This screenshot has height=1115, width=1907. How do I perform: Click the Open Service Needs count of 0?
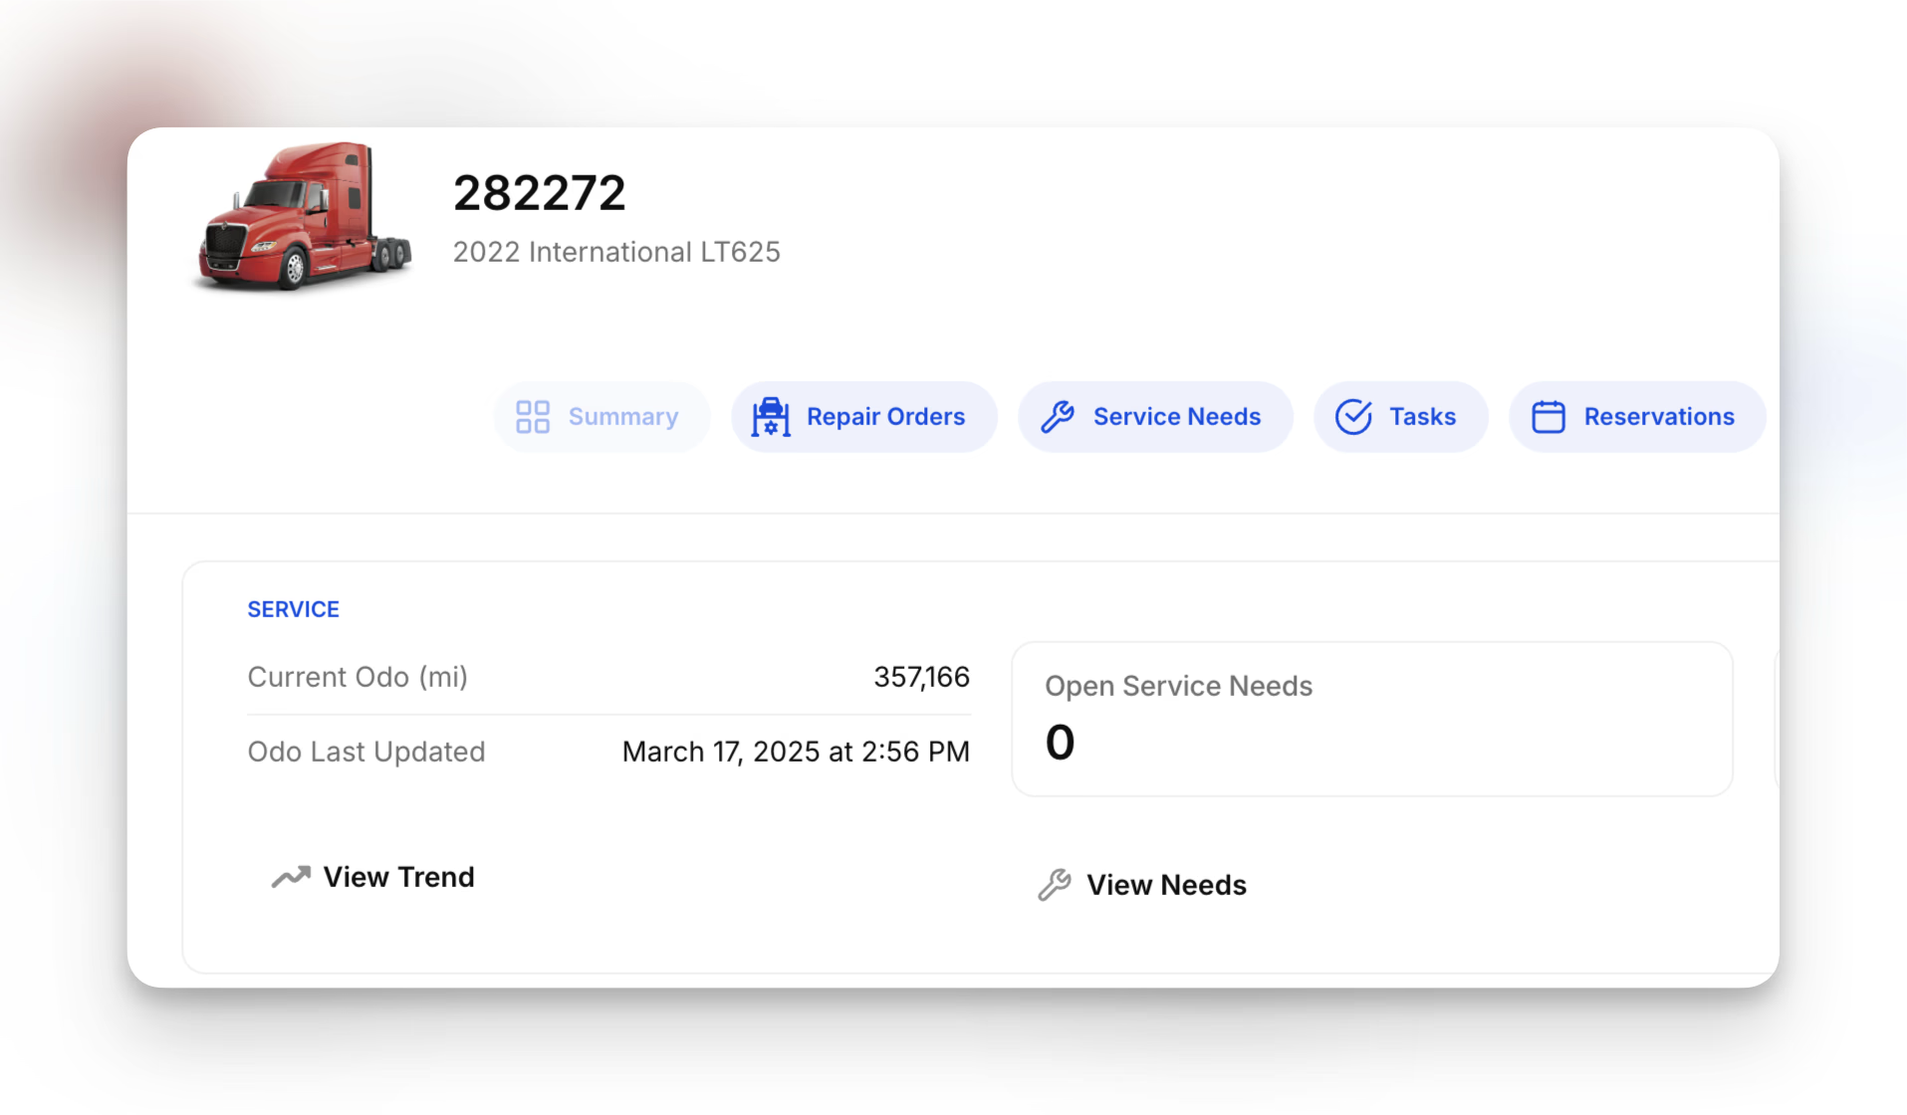(x=1060, y=743)
